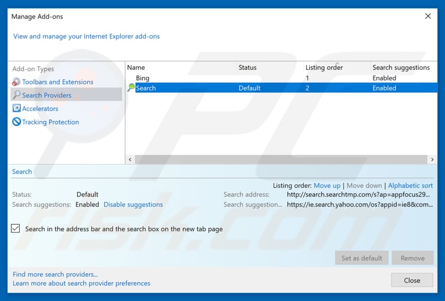This screenshot has width=445, height=301.
Task: Click listing order 2 in Search row
Action: pyautogui.click(x=308, y=88)
